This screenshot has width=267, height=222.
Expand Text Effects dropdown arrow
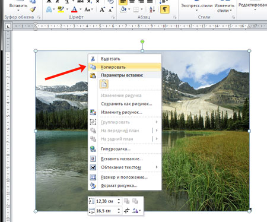click(54, 9)
